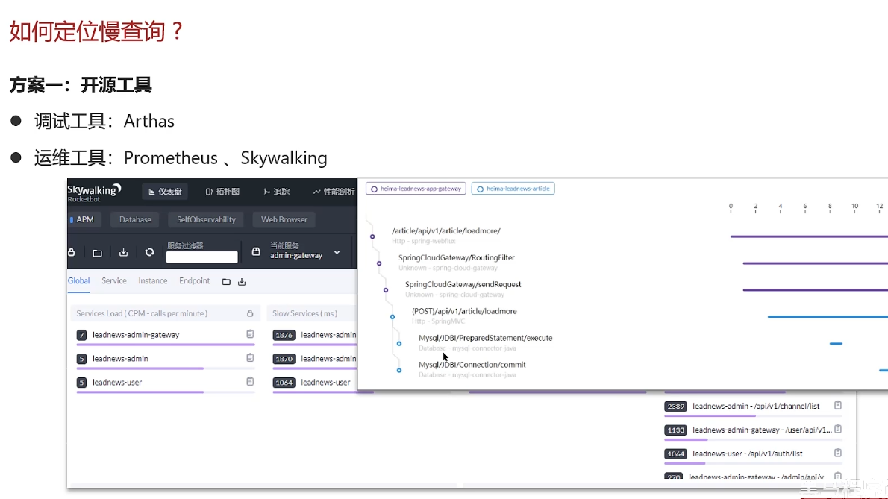
Task: Toggle the heima-leadnews-article service tag
Action: 513,189
